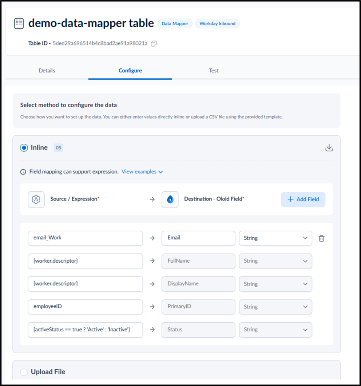Image resolution: width=361 pixels, height=386 pixels.
Task: Open String type dropdown for Status
Action: coord(275,330)
